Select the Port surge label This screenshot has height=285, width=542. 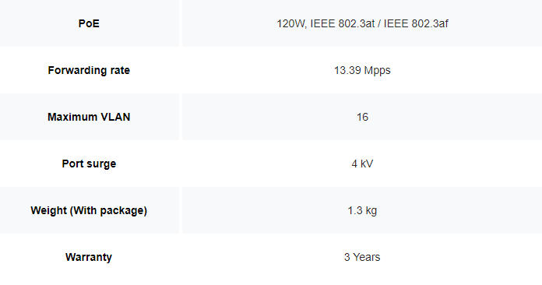[x=89, y=164]
